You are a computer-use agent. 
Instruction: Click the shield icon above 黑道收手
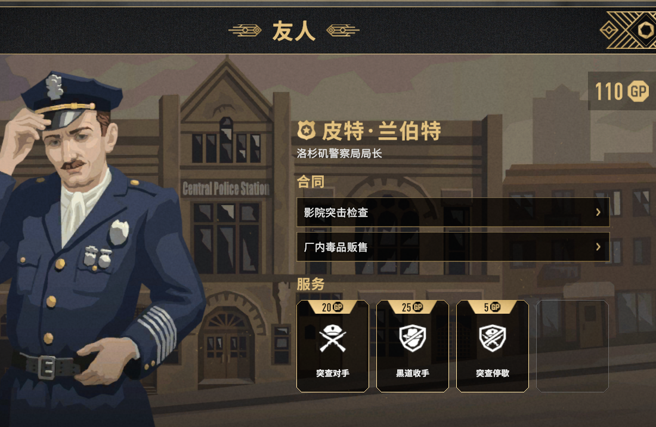413,338
